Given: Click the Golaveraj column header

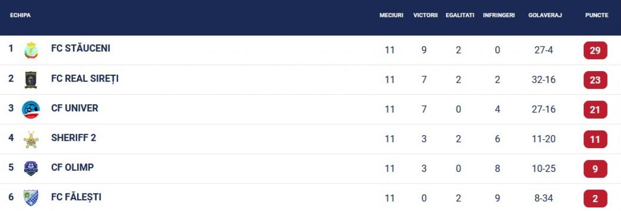Looking at the screenshot, I should tap(545, 15).
